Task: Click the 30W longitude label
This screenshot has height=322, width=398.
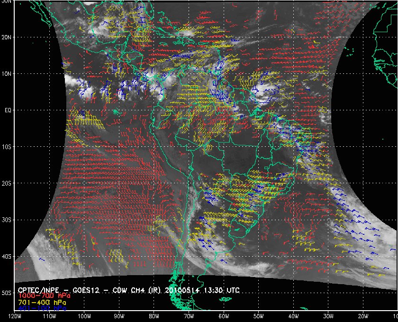Action: (x=328, y=316)
